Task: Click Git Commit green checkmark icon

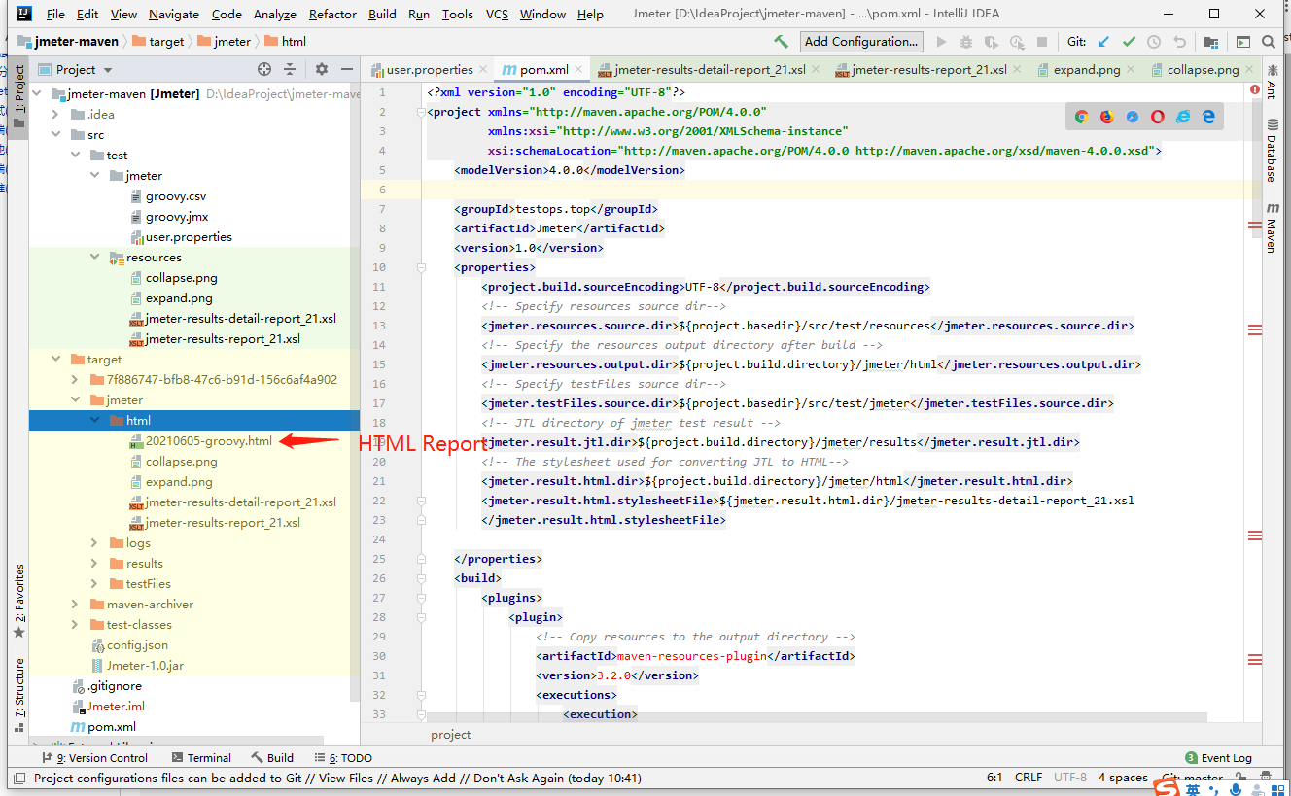Action: [1129, 42]
